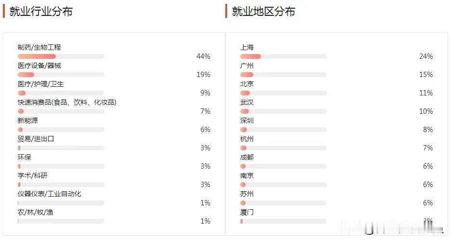Click the 环保 industry bar
The height and width of the screenshot is (241, 451).
click(61, 166)
